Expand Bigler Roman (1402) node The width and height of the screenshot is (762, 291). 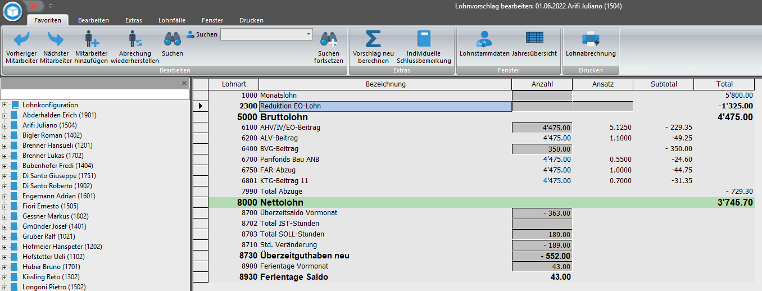click(x=4, y=135)
